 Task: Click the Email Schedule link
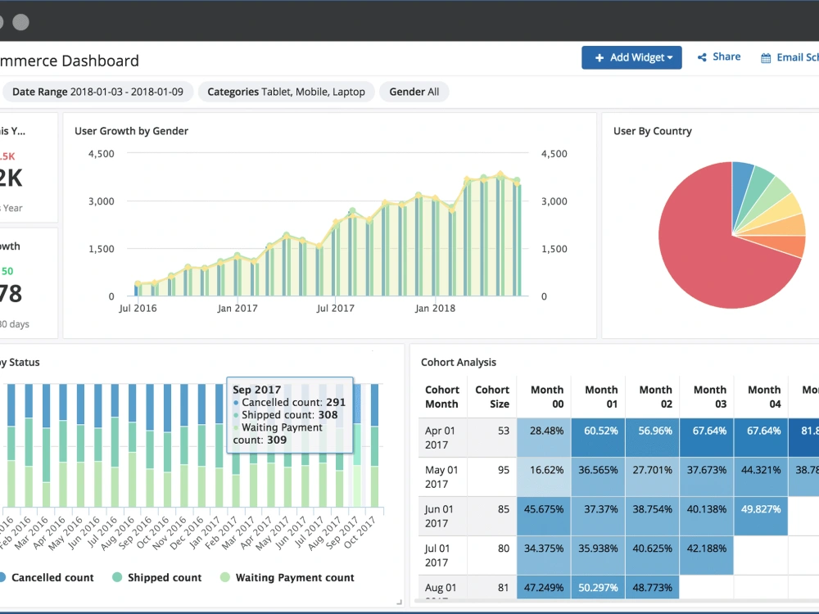click(794, 57)
